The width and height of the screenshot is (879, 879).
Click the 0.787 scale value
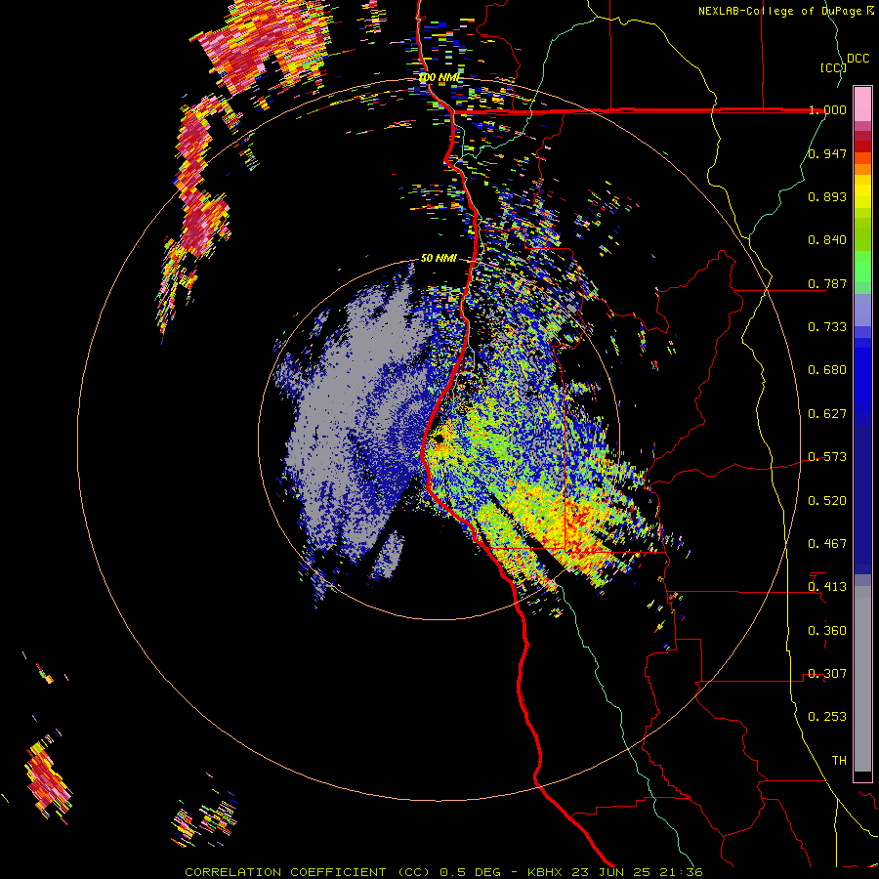click(x=827, y=283)
